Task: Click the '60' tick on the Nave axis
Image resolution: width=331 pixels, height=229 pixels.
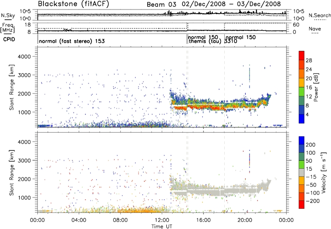Action: tap(296, 25)
